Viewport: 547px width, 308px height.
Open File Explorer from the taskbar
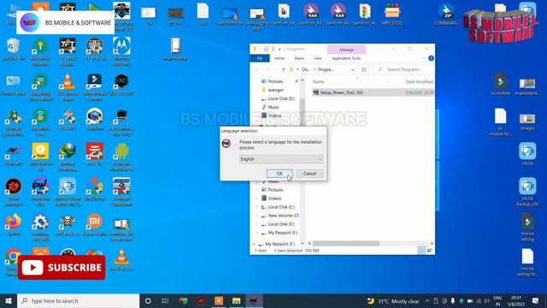[x=236, y=300]
